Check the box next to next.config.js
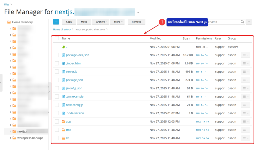The width and height of the screenshot is (256, 150). pyautogui.click(x=57, y=105)
